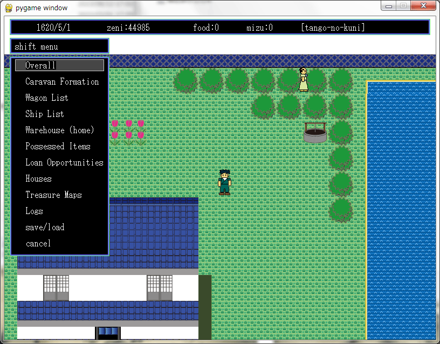Click the right shoji window of the house

click(x=160, y=288)
